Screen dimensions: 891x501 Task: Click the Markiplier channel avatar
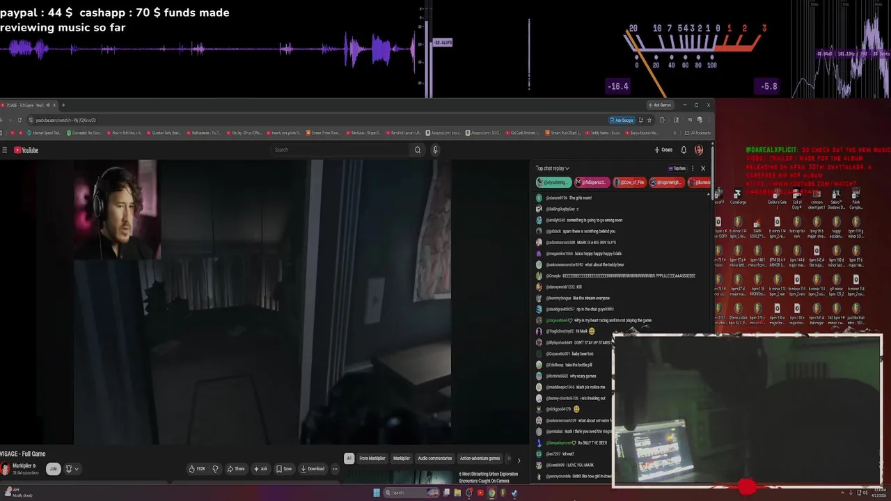pyautogui.click(x=5, y=469)
